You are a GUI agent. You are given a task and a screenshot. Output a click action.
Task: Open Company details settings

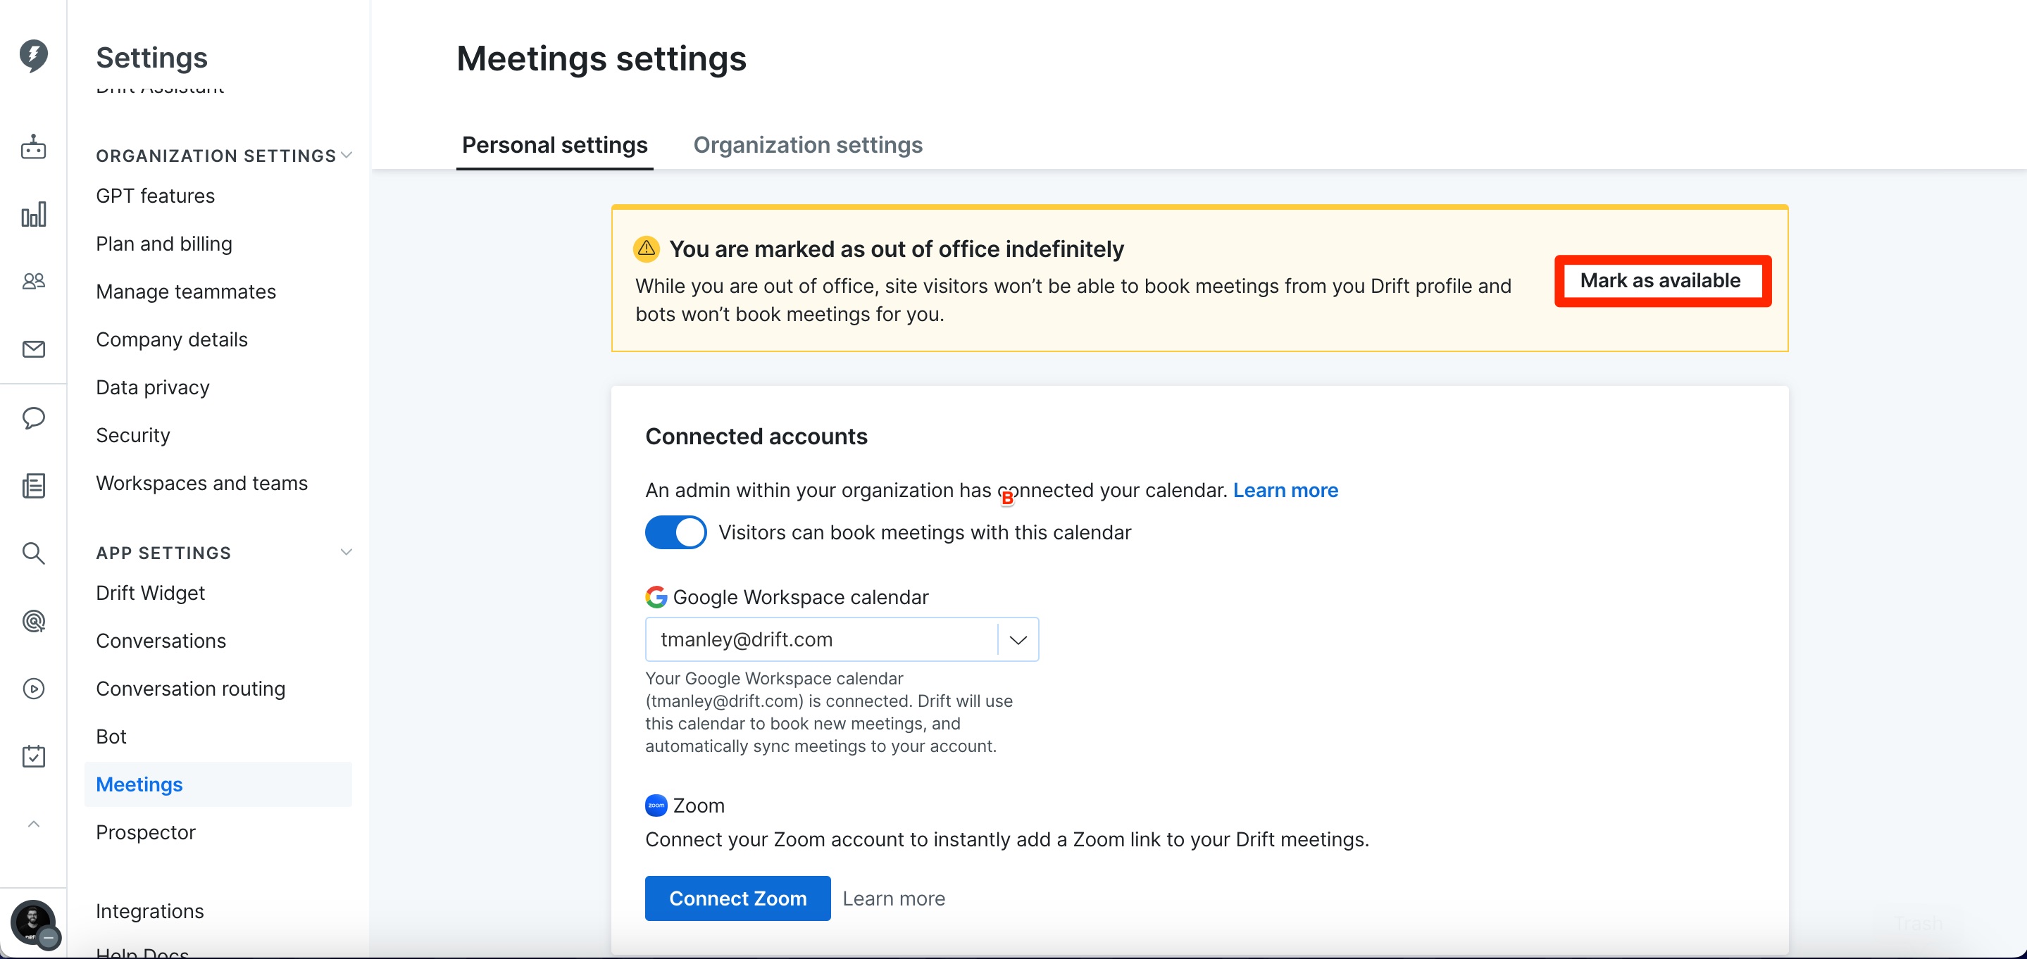pos(172,339)
